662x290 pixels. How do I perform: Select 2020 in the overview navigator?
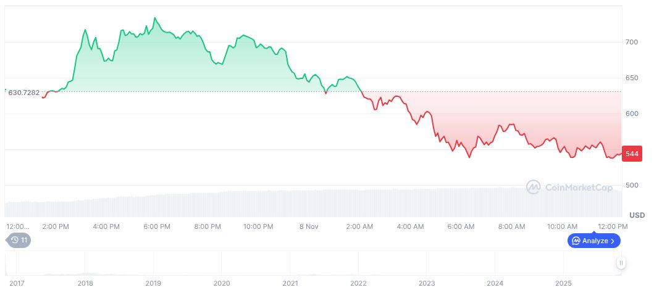222,283
